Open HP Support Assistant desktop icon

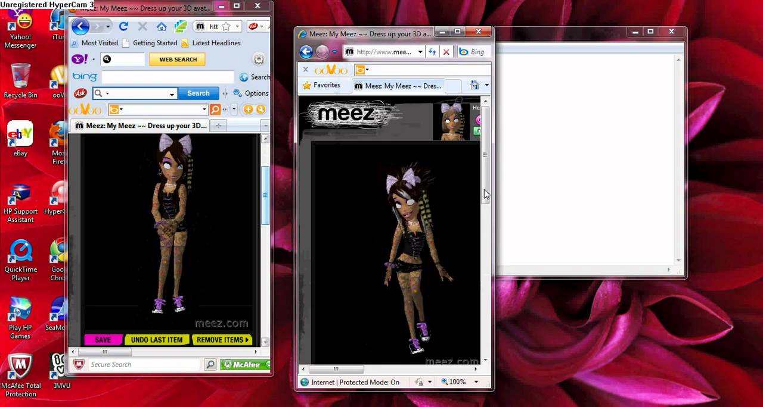coord(20,202)
